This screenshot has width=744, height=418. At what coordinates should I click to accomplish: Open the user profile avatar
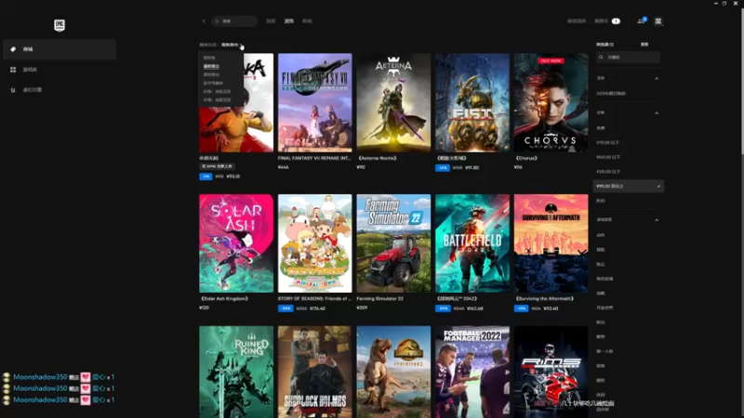(658, 21)
